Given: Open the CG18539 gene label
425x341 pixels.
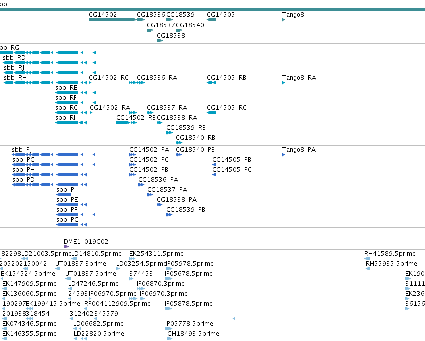Looking at the screenshot, I should [180, 15].
